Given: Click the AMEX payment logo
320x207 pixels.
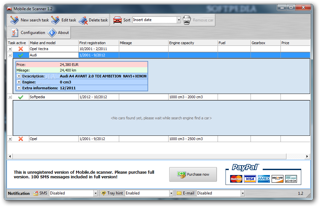Looking at the screenshot, I should tap(264, 179).
